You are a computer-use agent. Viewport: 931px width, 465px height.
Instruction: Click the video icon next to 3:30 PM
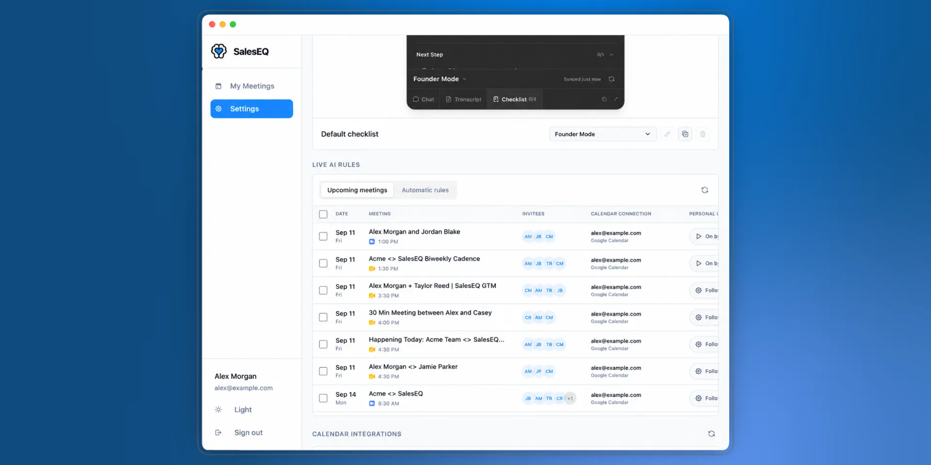tap(372, 295)
